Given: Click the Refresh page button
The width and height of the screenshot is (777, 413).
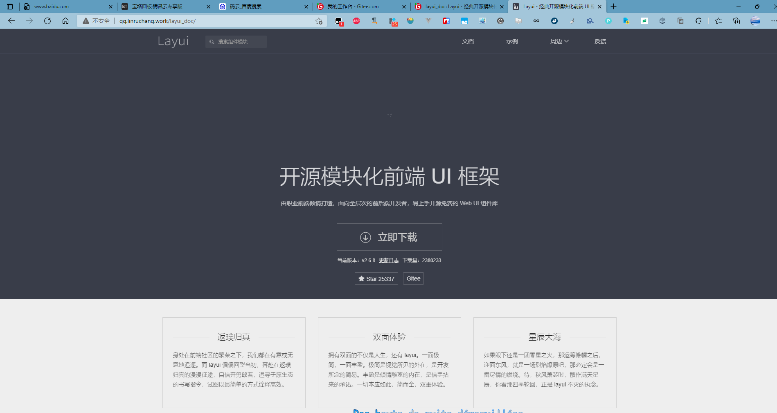Looking at the screenshot, I should pos(47,21).
